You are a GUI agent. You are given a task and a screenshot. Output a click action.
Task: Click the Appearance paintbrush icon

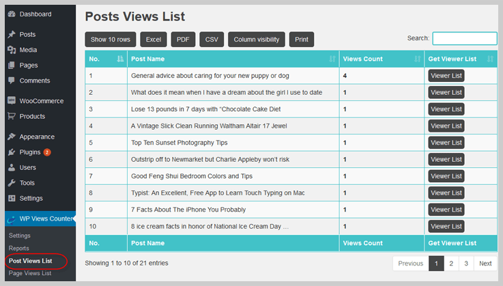[x=12, y=137]
